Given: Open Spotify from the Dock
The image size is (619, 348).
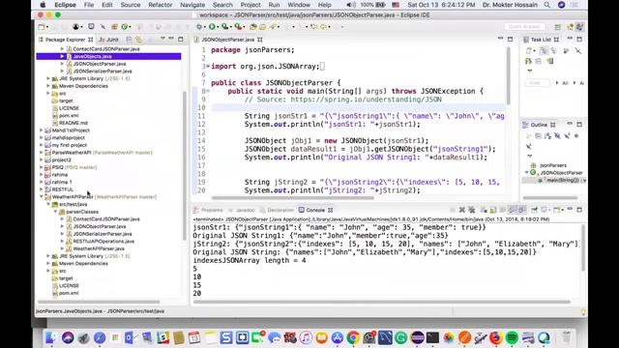Looking at the screenshot, I should coord(512,337).
